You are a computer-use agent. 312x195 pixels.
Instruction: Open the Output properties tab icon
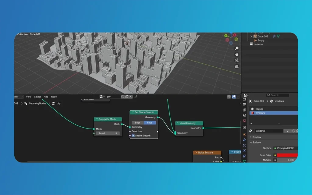click(244, 105)
